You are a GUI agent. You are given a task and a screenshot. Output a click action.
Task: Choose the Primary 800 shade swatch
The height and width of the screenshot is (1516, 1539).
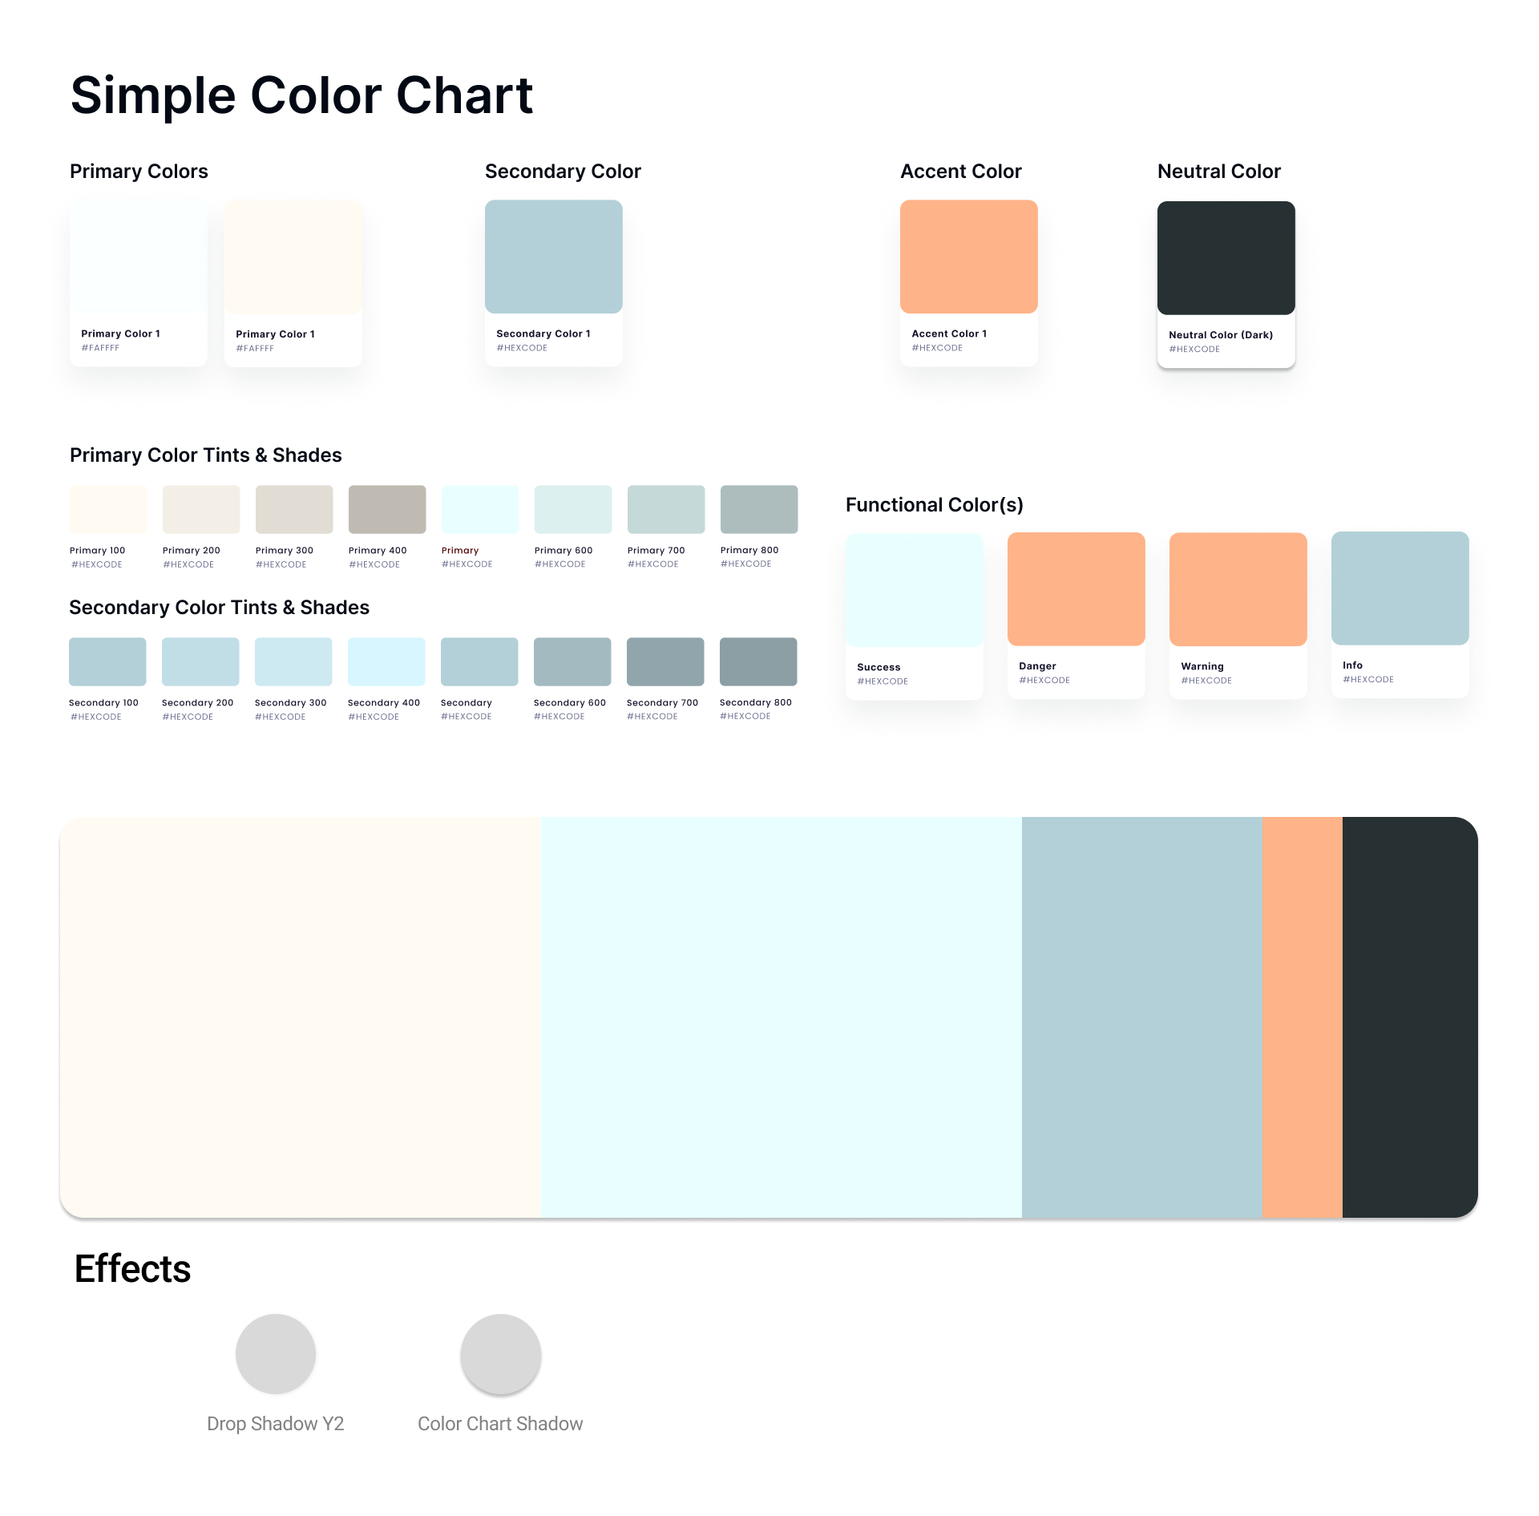tap(759, 509)
